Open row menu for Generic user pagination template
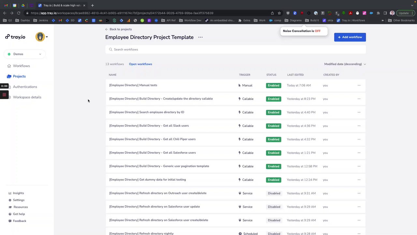 (x=359, y=166)
